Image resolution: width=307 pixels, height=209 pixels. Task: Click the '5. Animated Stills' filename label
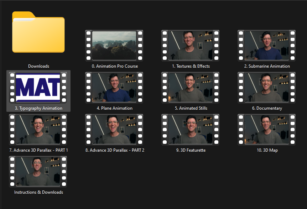(x=190, y=108)
